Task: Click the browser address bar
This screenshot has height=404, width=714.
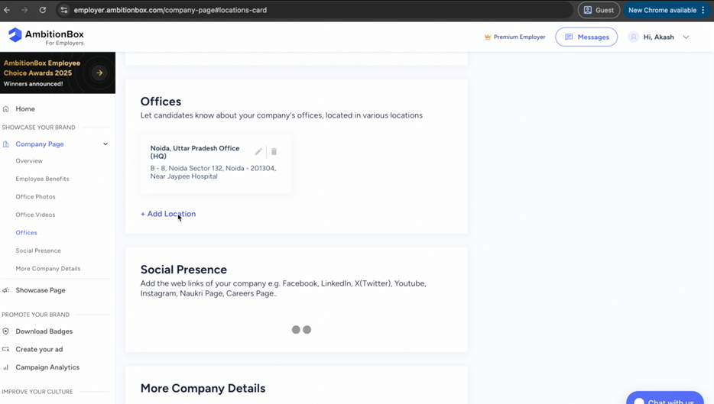Action: (306, 10)
